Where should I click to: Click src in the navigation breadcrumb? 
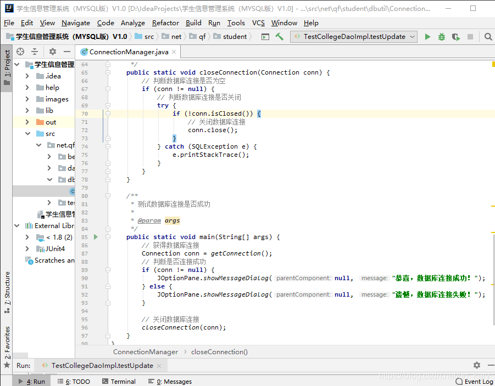click(145, 37)
